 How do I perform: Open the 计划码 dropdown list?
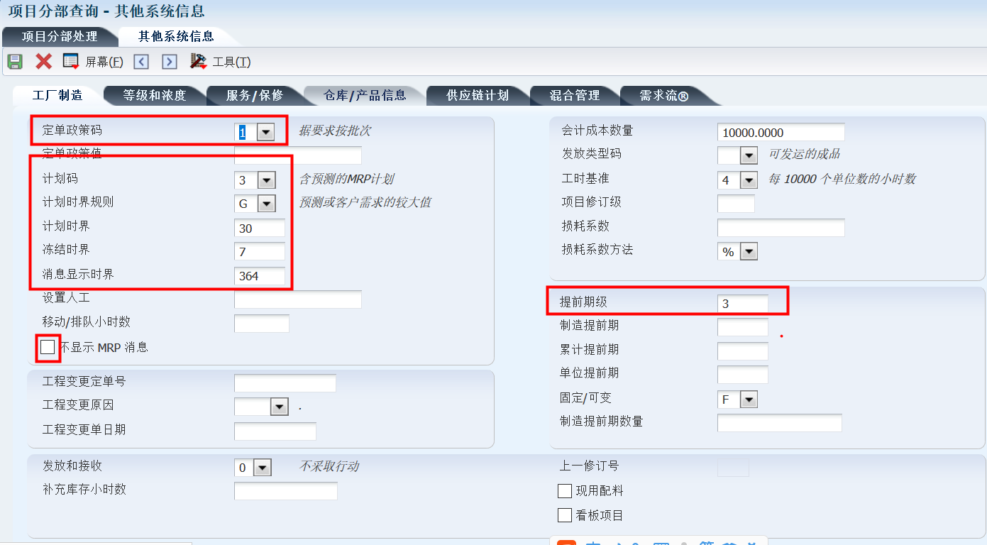pos(266,180)
